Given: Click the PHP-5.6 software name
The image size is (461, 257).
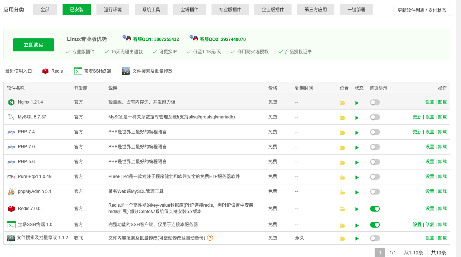Looking at the screenshot, I should 26,162.
